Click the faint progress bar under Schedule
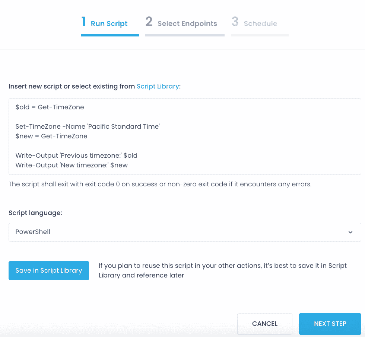The width and height of the screenshot is (365, 337). (x=260, y=35)
